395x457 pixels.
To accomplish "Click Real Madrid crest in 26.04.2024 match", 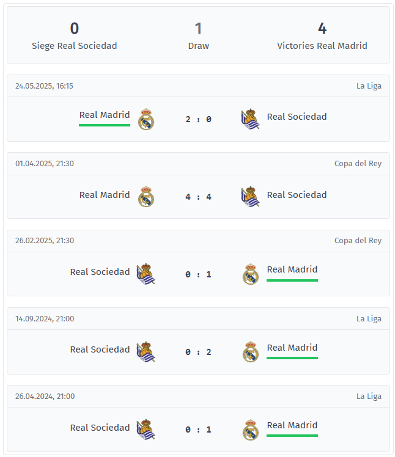I will point(251,430).
